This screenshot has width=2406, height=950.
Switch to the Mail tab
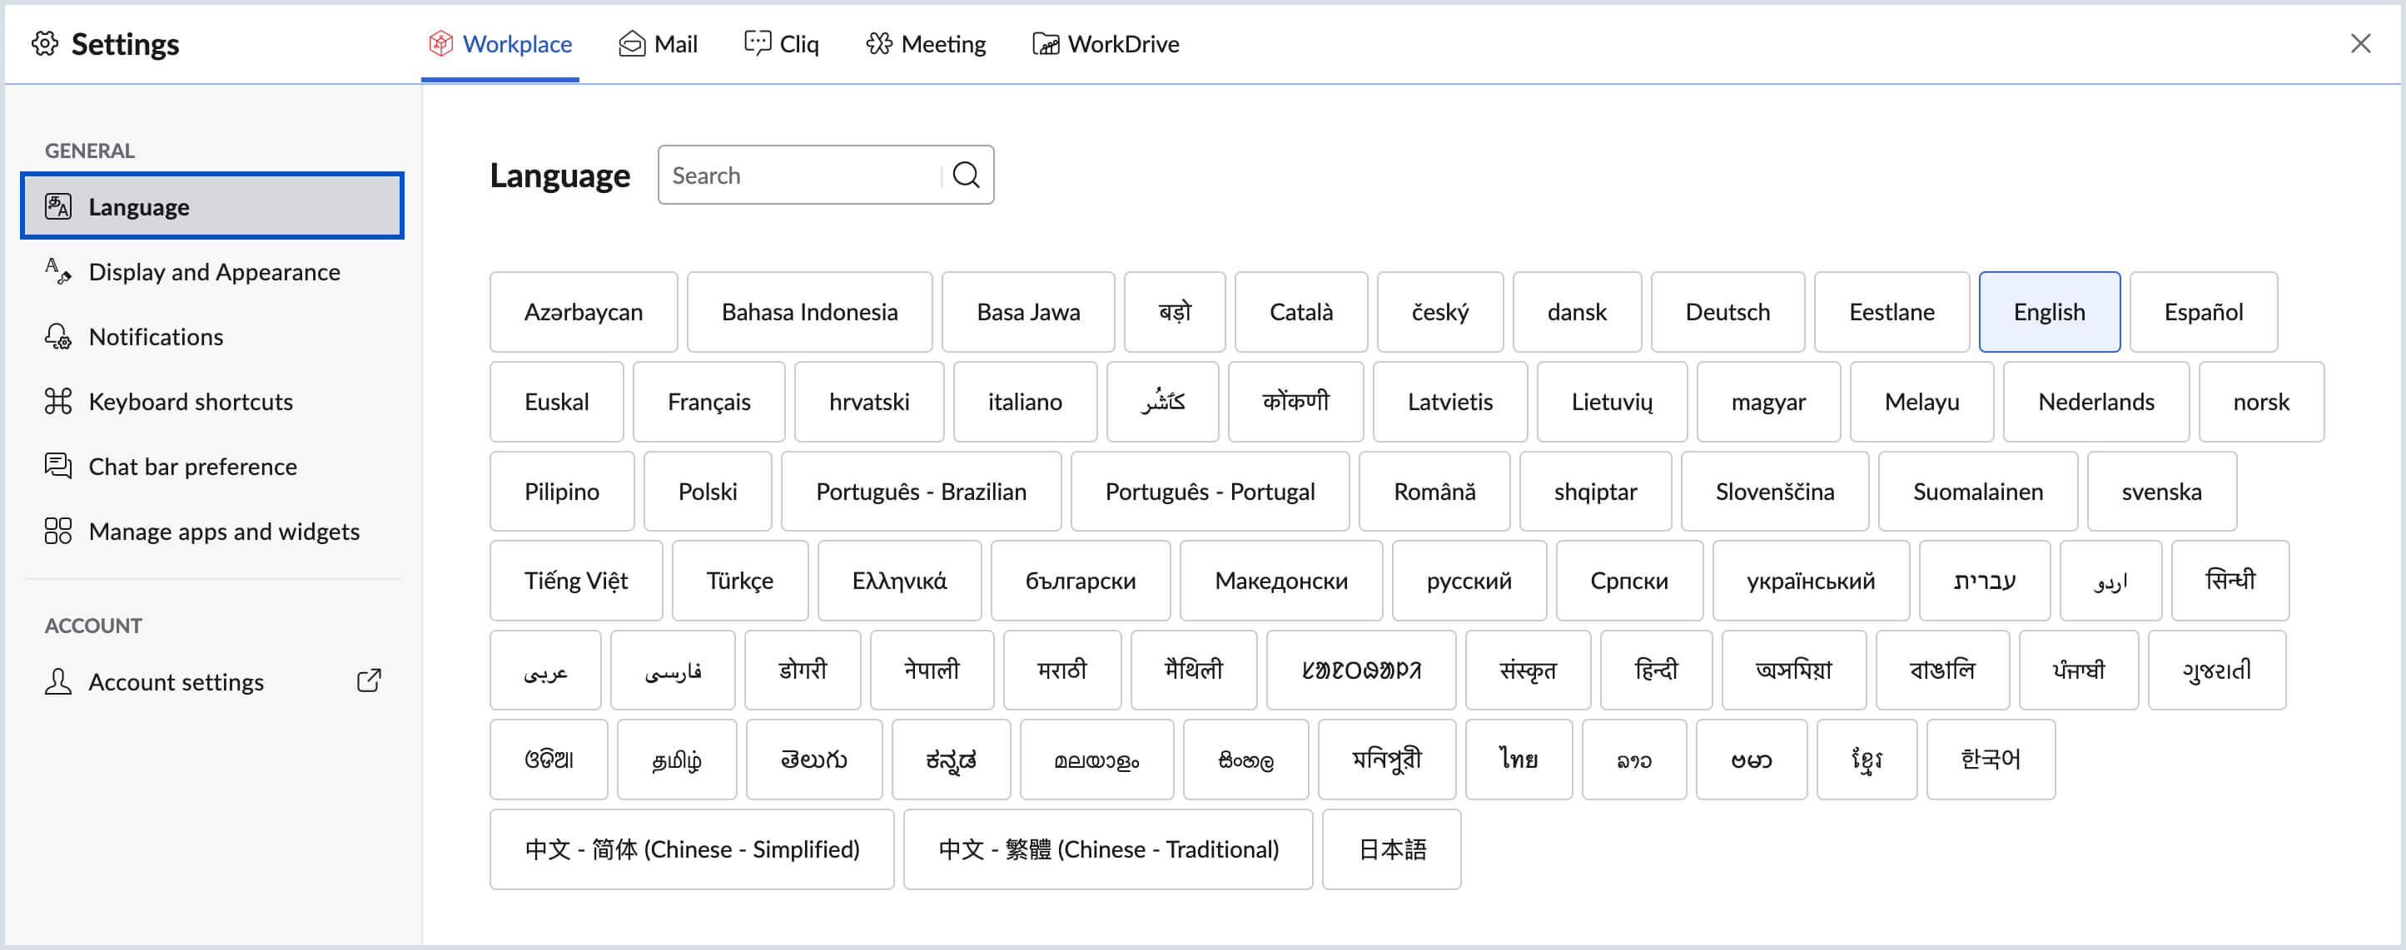tap(658, 44)
